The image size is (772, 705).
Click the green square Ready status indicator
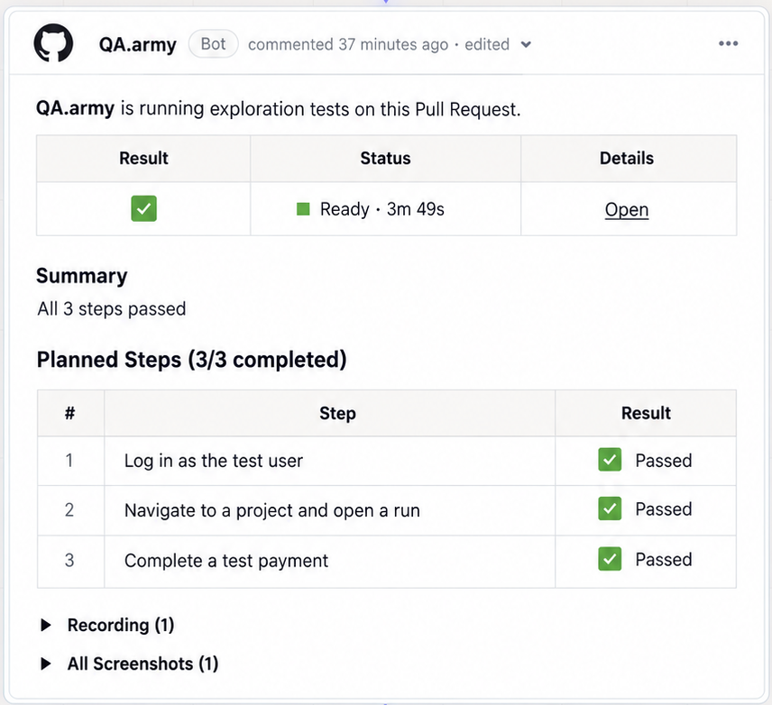(x=303, y=209)
